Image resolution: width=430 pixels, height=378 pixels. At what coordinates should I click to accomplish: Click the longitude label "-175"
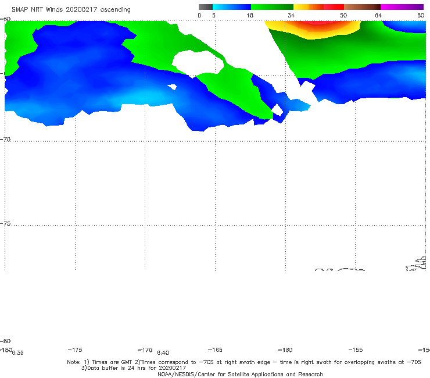pyautogui.click(x=75, y=350)
